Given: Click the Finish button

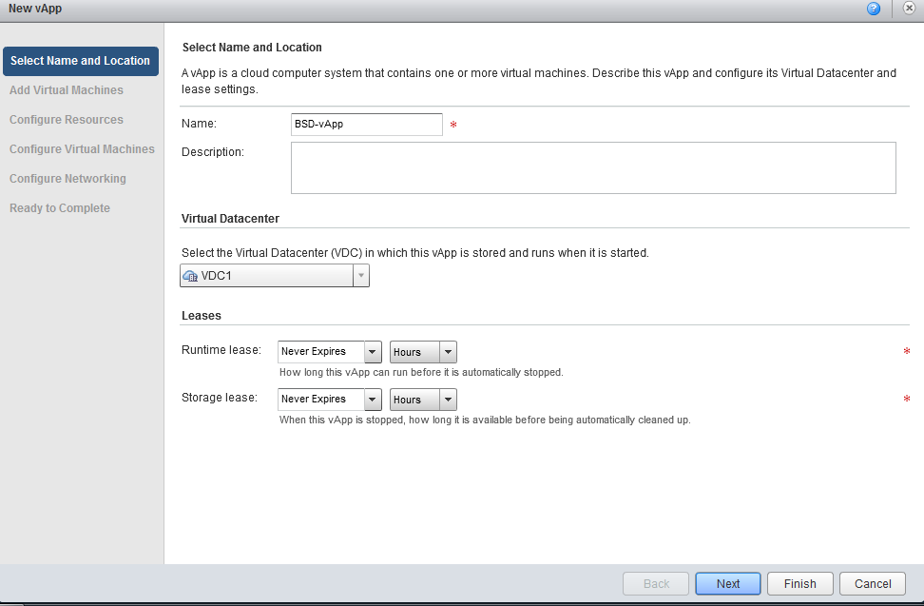Looking at the screenshot, I should (x=799, y=583).
